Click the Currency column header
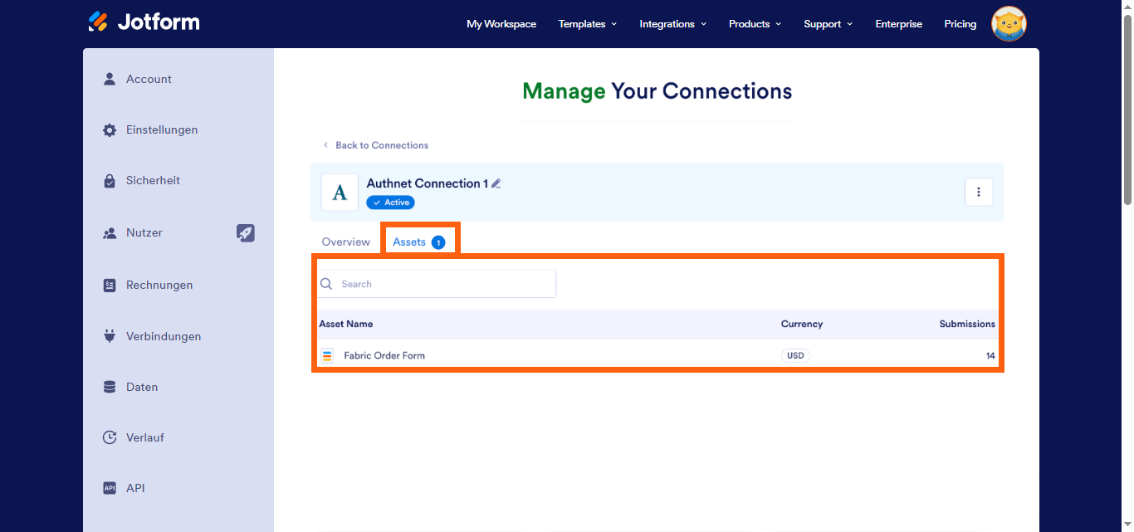This screenshot has width=1134, height=532. (802, 324)
